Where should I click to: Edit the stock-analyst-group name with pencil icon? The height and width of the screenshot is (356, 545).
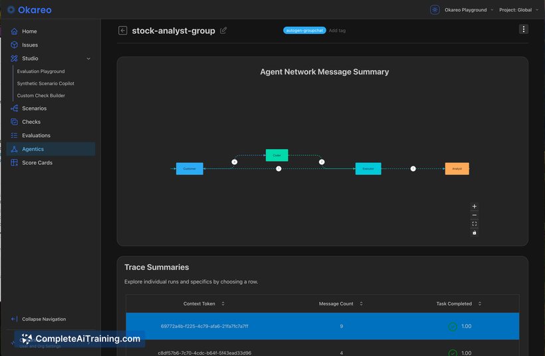click(x=223, y=31)
